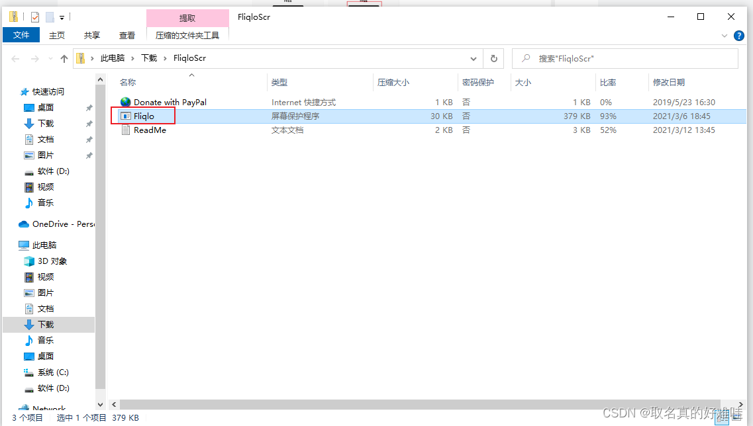Sort by the 密码保护 column header

coord(478,83)
